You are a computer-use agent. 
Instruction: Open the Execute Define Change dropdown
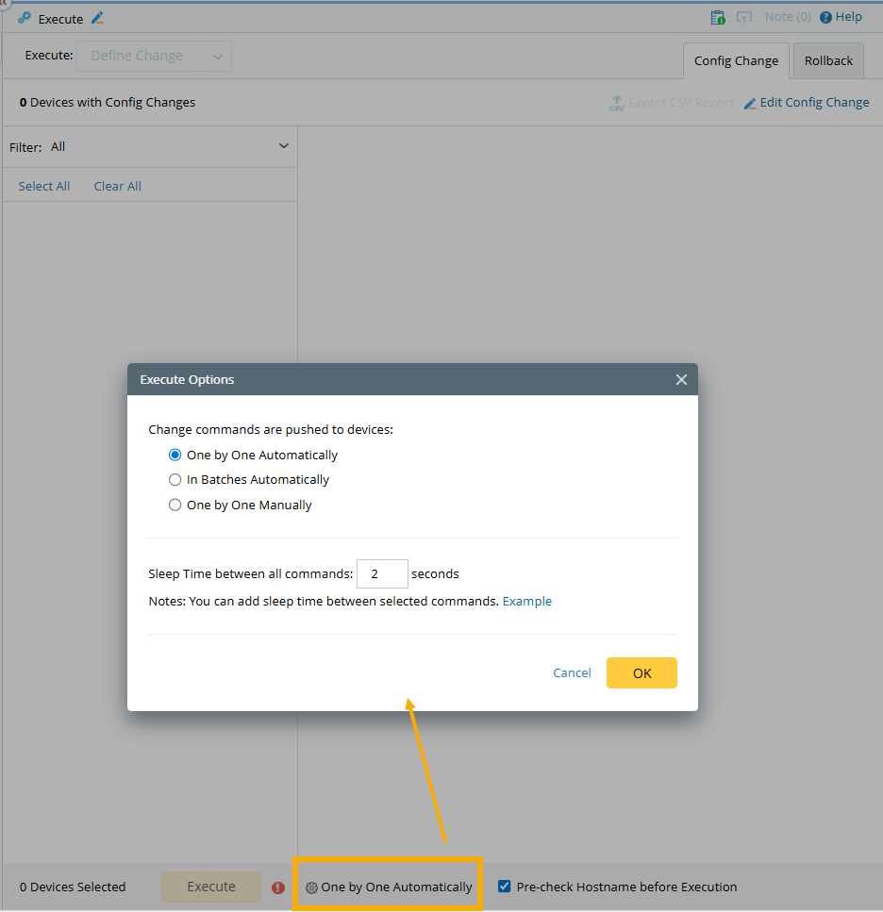[x=155, y=56]
